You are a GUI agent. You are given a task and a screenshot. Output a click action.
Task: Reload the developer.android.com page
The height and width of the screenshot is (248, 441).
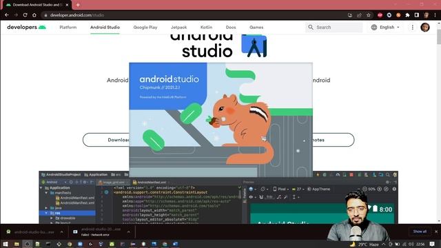tap(25, 15)
